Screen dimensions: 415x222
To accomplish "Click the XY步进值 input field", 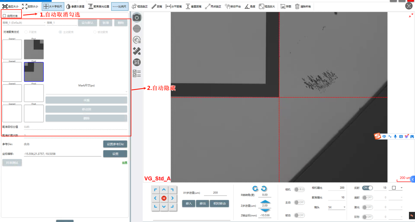I will coord(216,193).
